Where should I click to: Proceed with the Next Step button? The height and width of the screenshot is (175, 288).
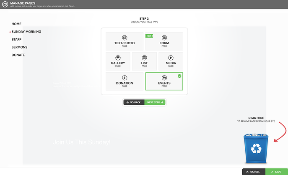coord(155,102)
